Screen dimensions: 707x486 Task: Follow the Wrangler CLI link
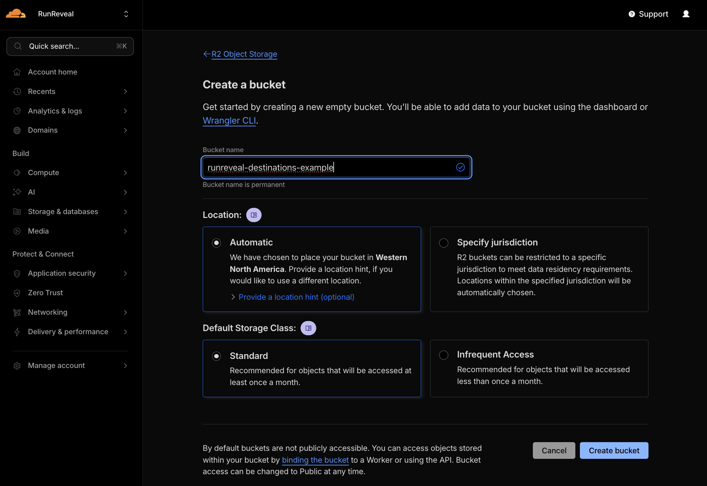click(229, 120)
